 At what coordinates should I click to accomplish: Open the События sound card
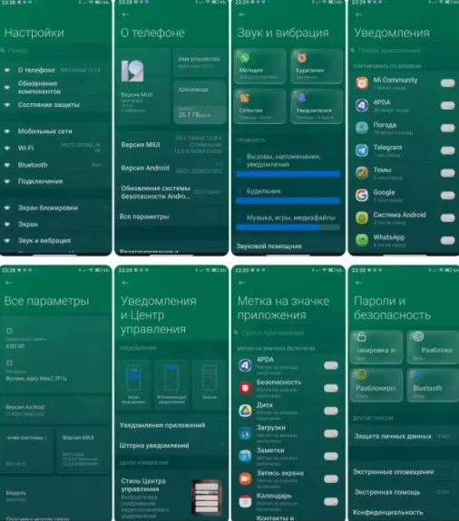point(259,106)
